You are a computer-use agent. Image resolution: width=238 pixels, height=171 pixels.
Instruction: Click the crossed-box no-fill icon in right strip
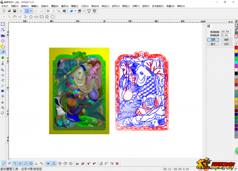coord(236,25)
